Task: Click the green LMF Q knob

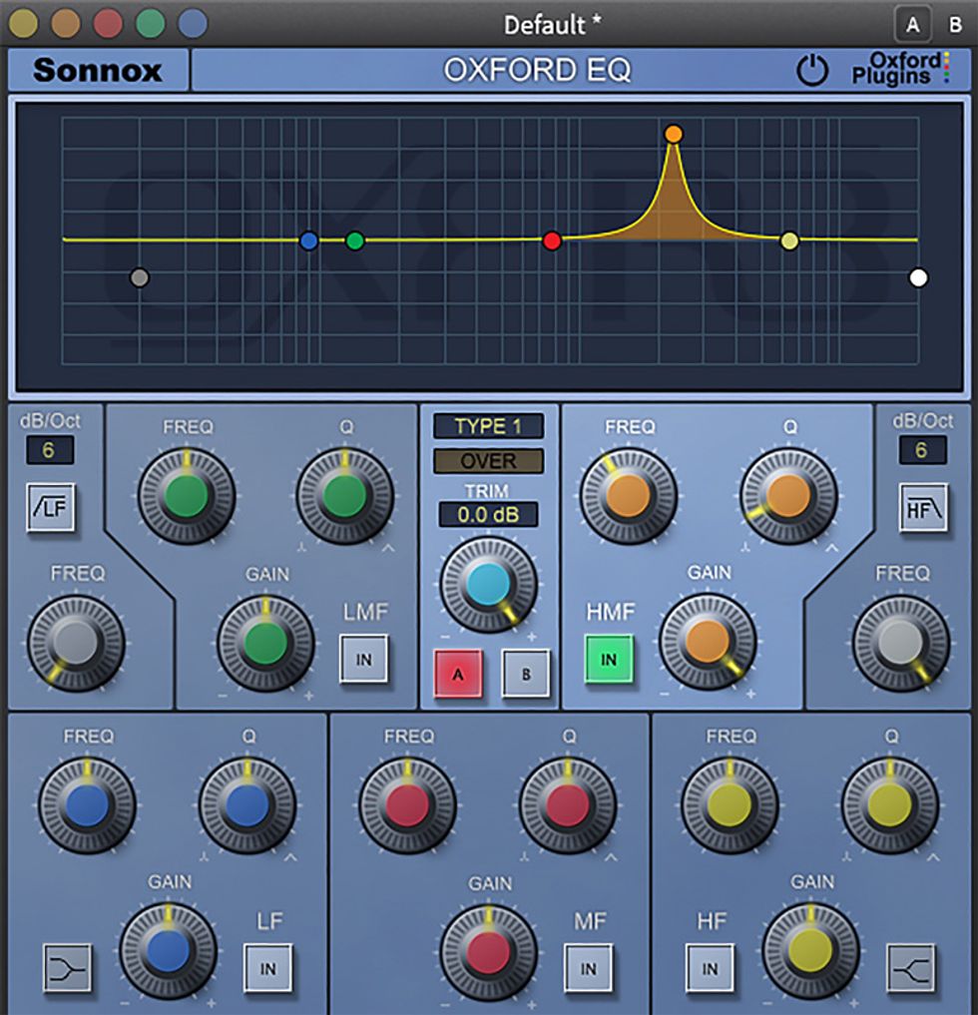Action: tap(345, 496)
